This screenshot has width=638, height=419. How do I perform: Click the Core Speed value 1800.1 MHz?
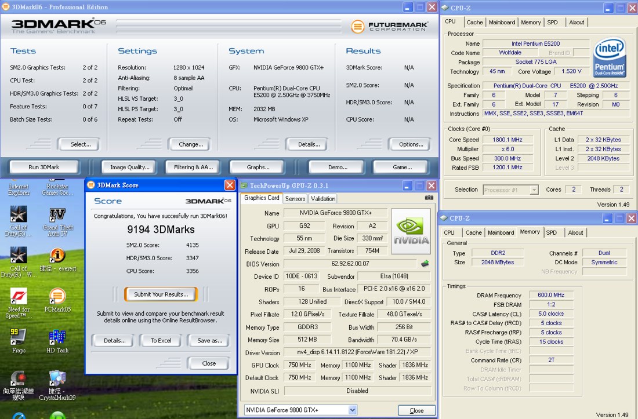507,140
